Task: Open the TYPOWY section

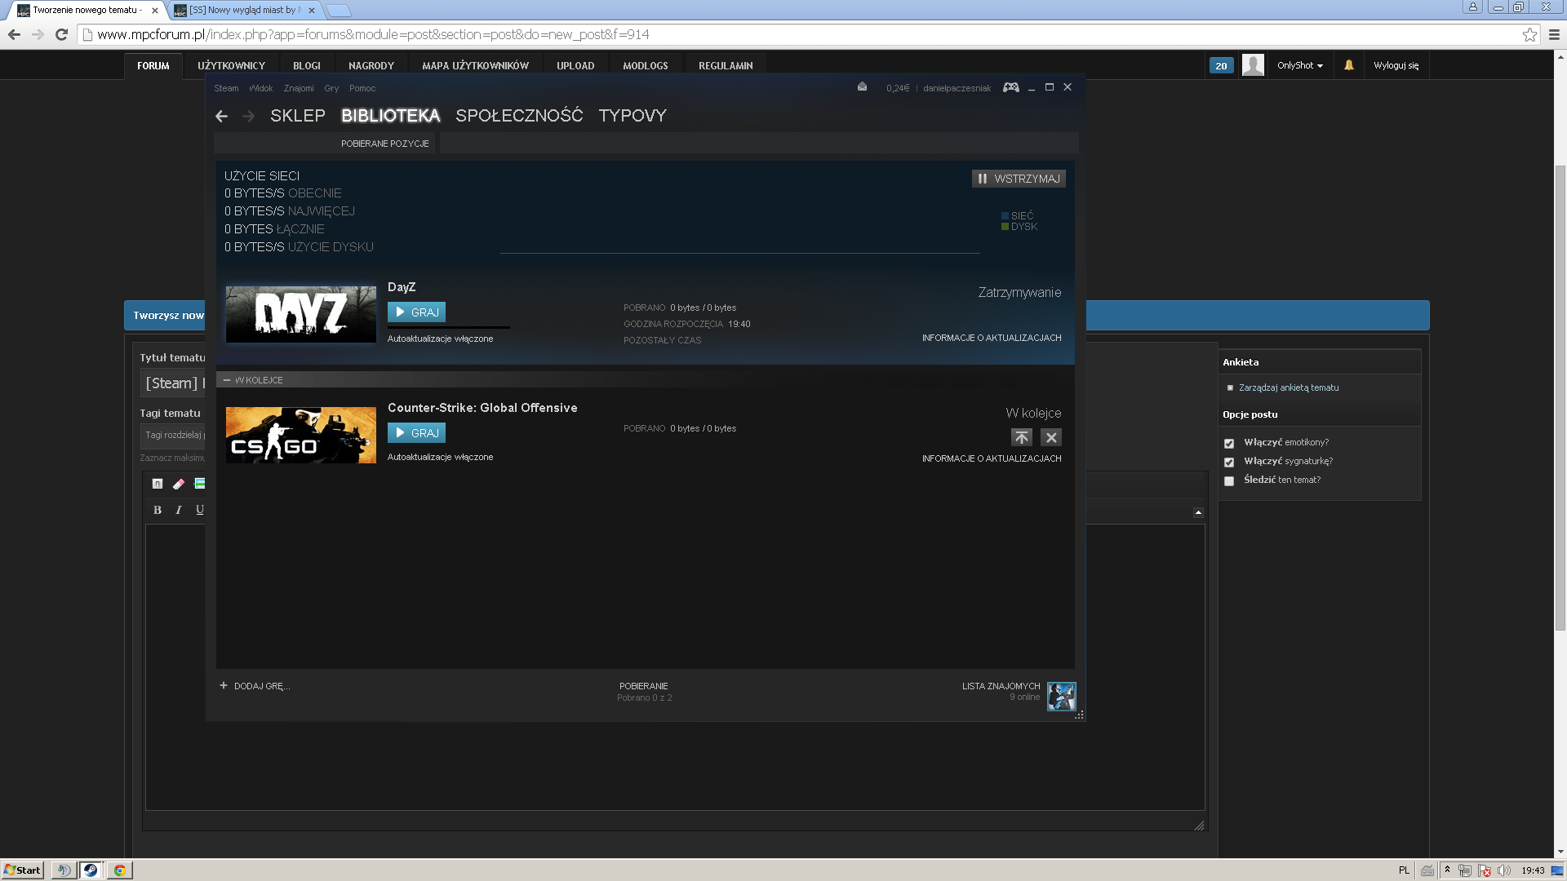Action: (x=633, y=116)
